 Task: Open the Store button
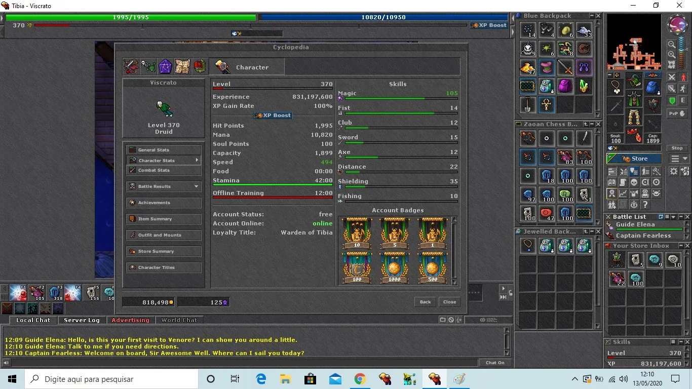click(x=634, y=159)
